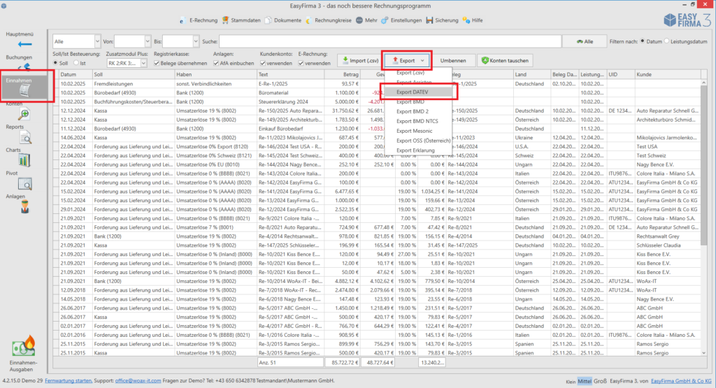Click the Alle button beside the search
The height and width of the screenshot is (388, 716).
(584, 41)
